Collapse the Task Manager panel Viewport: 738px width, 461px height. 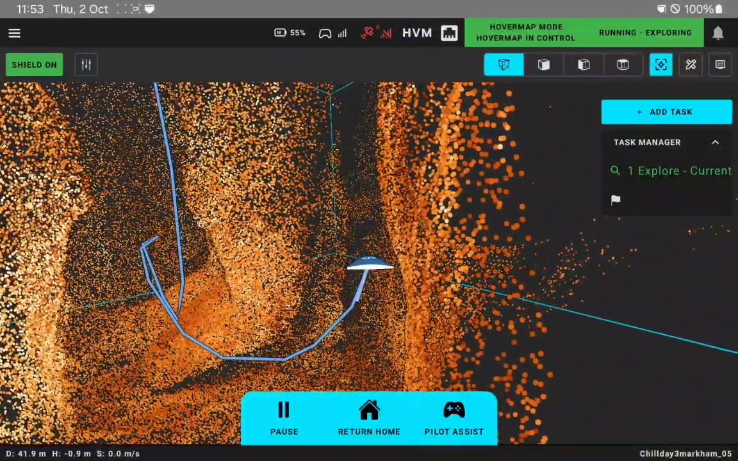tap(715, 142)
